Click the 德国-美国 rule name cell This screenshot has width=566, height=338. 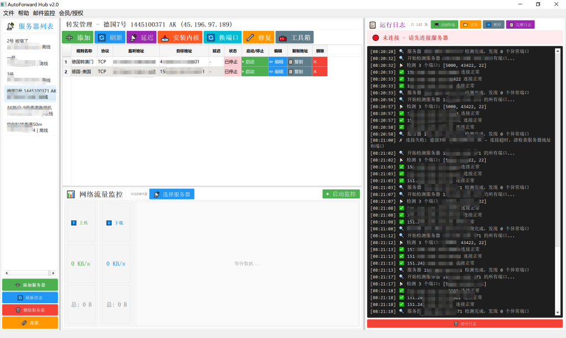[x=84, y=71]
